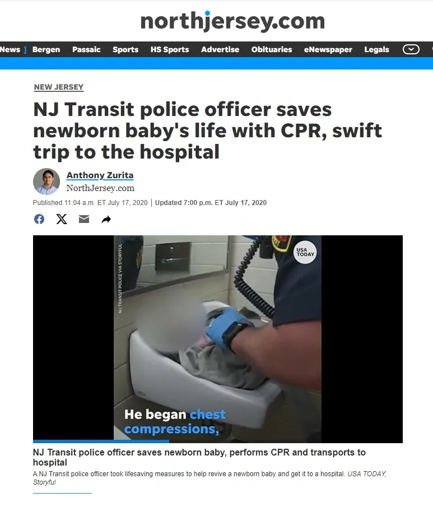Image resolution: width=433 pixels, height=516 pixels.
Task: Open Legals in the navigation bar
Action: (x=376, y=50)
